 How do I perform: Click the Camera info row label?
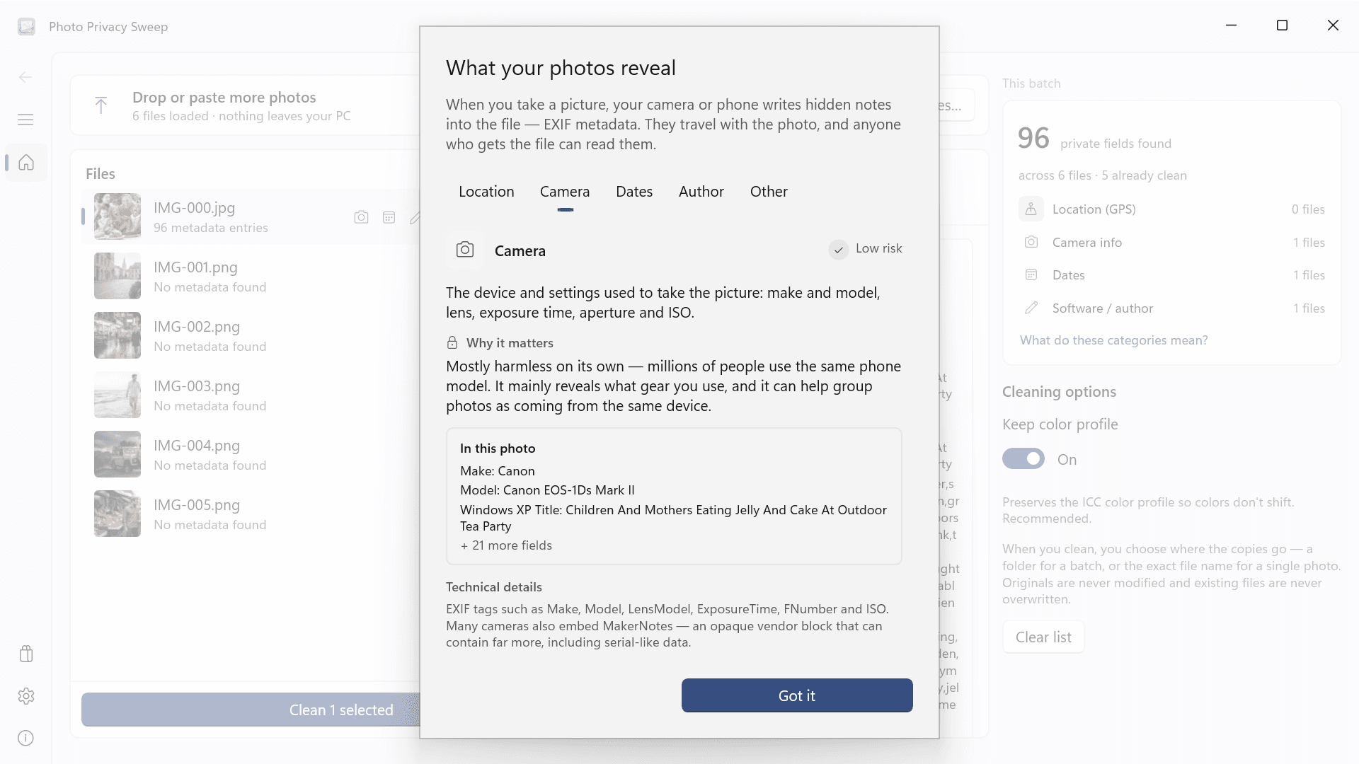[1087, 243]
